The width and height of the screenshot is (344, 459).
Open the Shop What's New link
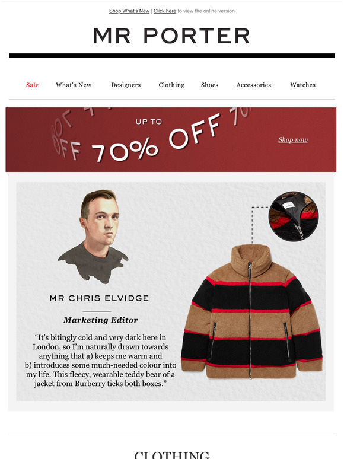[129, 11]
